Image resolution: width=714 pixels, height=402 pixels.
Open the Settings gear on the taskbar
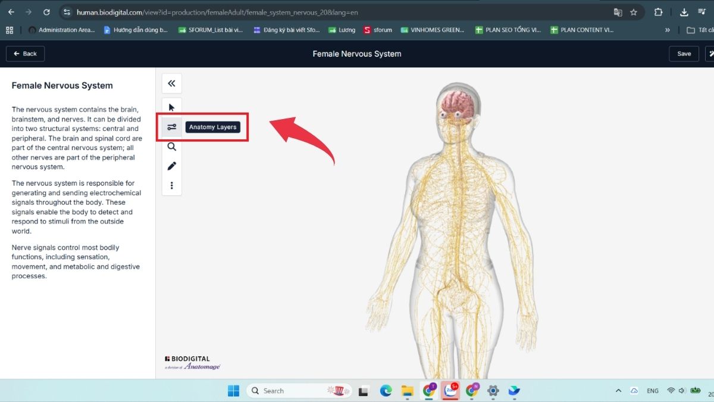click(493, 391)
